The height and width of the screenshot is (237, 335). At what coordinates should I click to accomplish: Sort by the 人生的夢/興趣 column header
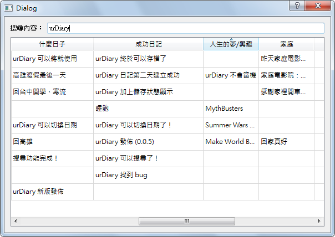[231, 44]
